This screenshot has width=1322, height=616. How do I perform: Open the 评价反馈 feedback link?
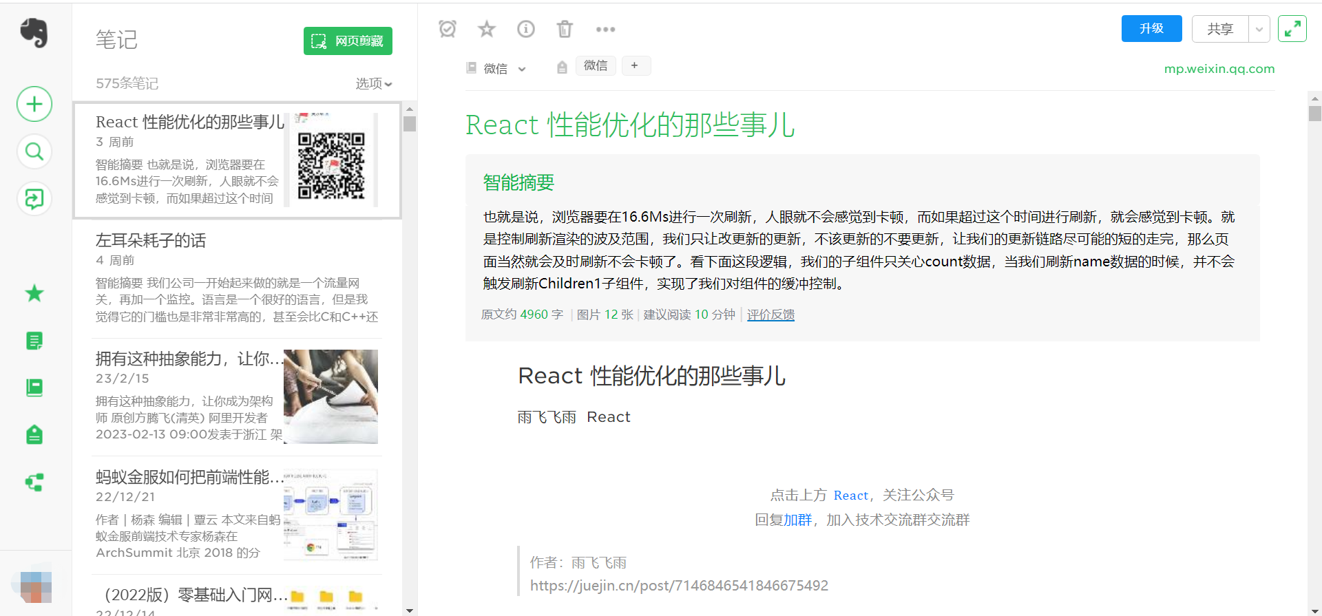click(x=770, y=315)
